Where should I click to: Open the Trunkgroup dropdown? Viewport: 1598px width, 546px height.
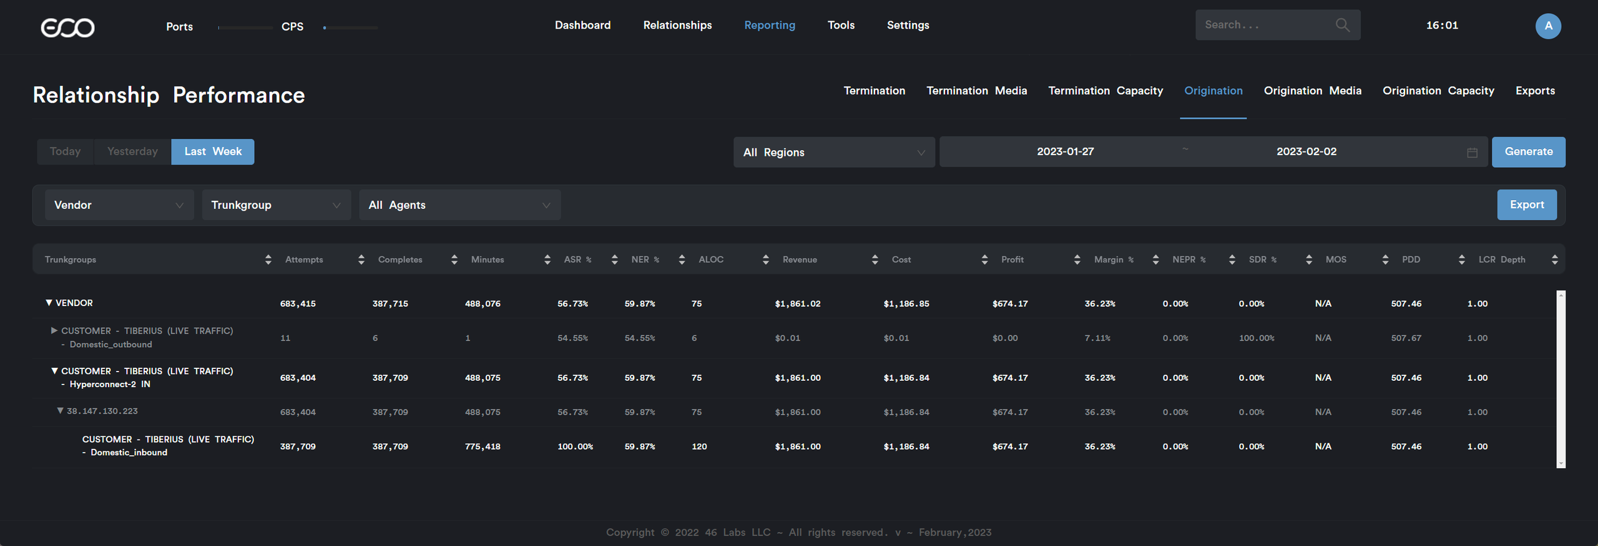click(277, 205)
